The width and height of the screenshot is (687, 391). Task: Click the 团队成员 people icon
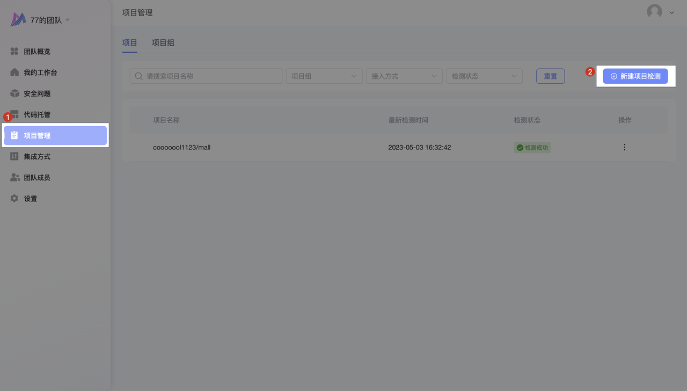click(15, 177)
